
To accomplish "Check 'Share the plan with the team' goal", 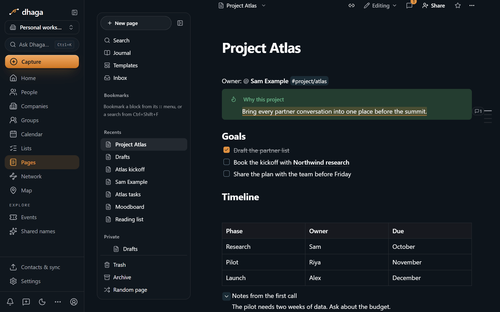I will pyautogui.click(x=227, y=174).
